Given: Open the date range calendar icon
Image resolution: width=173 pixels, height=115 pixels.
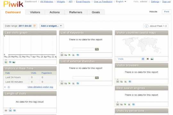Looking at the screenshot, I should pos(34,26).
